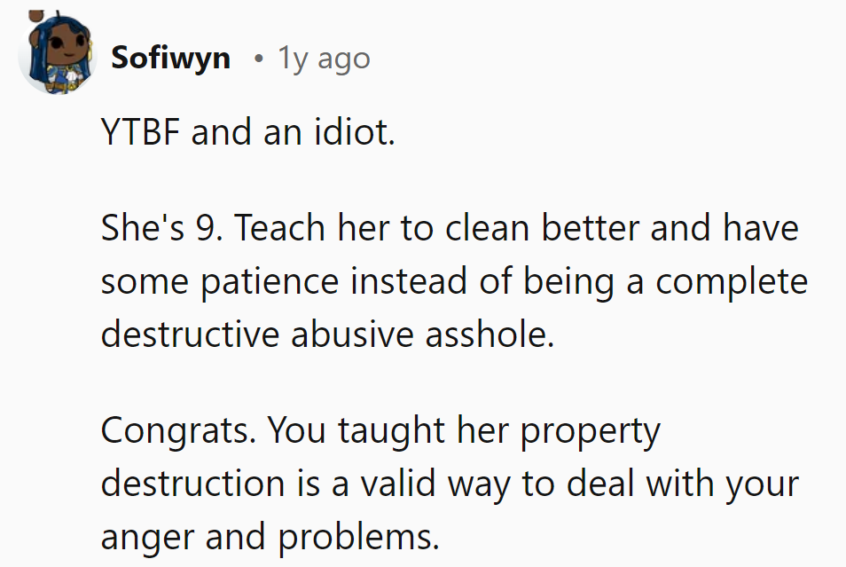Click the word 'valid' in the comment
846x567 pixels.
[398, 484]
